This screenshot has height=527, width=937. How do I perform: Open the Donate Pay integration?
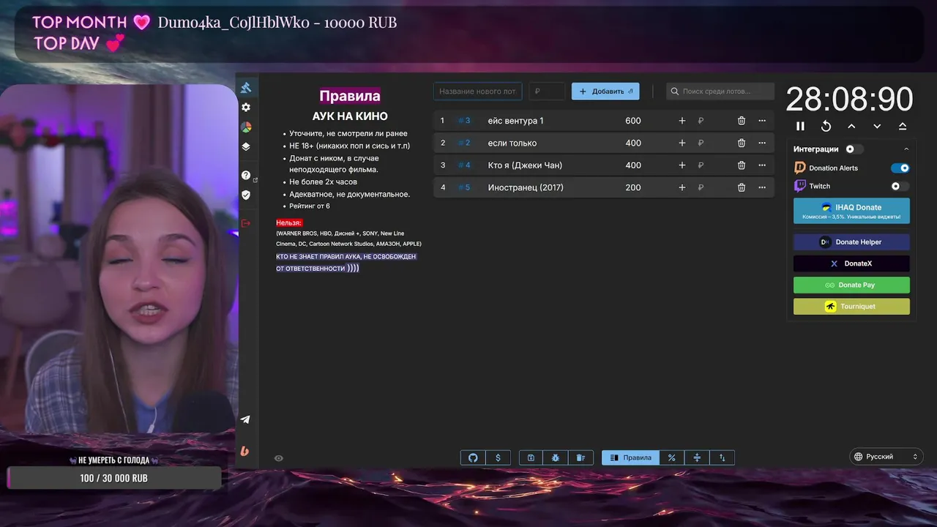[851, 285]
